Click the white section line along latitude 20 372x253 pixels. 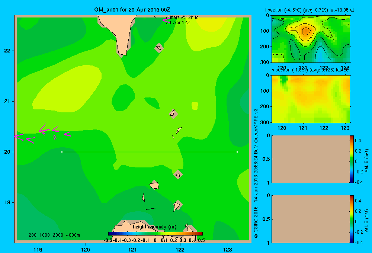tap(150, 152)
